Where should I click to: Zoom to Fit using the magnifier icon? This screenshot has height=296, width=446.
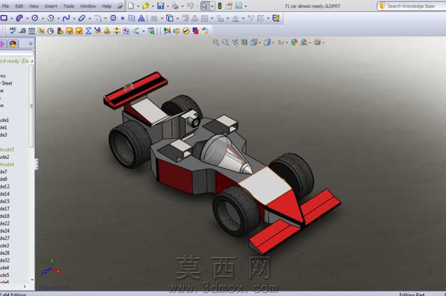(216, 42)
